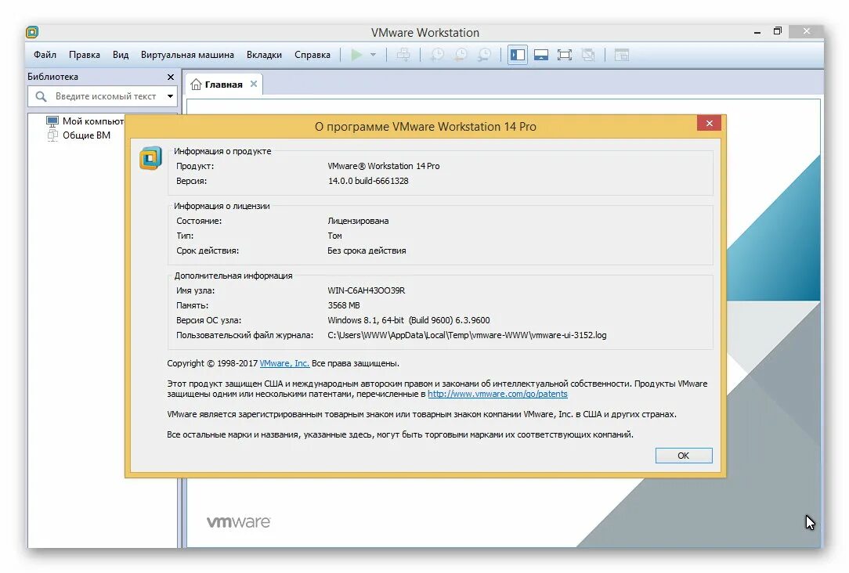Click the VMware app icon in title bar
Image resolution: width=849 pixels, height=573 pixels.
click(x=32, y=32)
